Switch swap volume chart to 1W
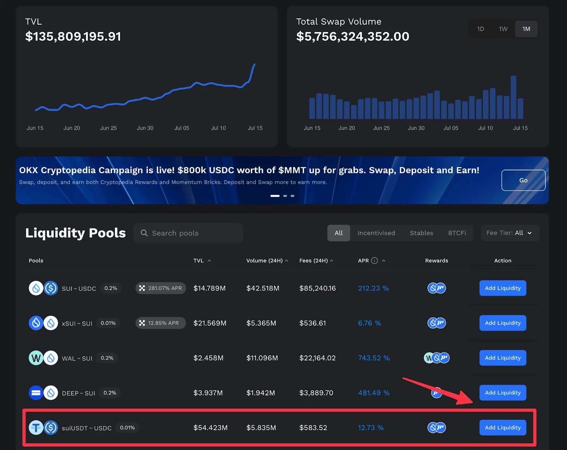 click(x=503, y=29)
